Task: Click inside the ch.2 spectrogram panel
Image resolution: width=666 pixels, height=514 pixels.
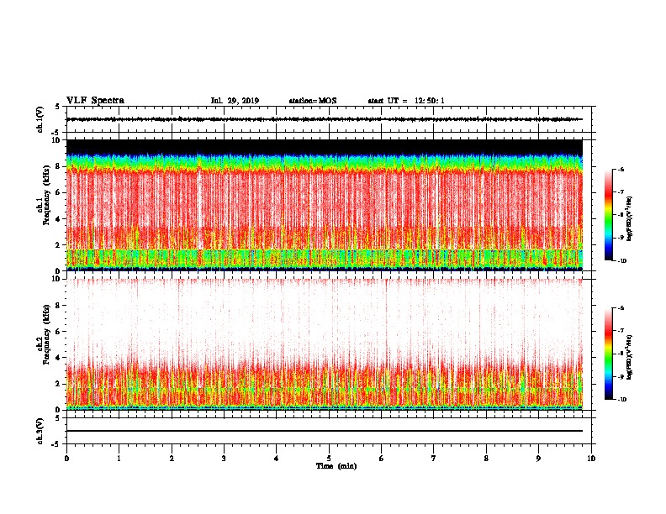Action: (x=325, y=344)
